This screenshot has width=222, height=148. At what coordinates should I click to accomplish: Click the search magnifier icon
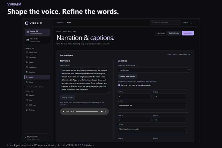coord(153,22)
